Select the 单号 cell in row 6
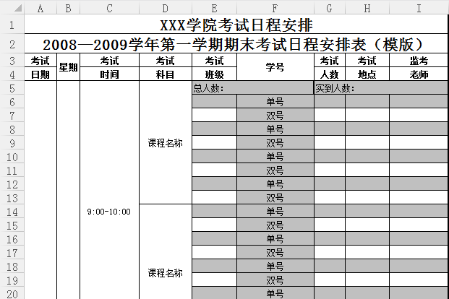 (274, 102)
